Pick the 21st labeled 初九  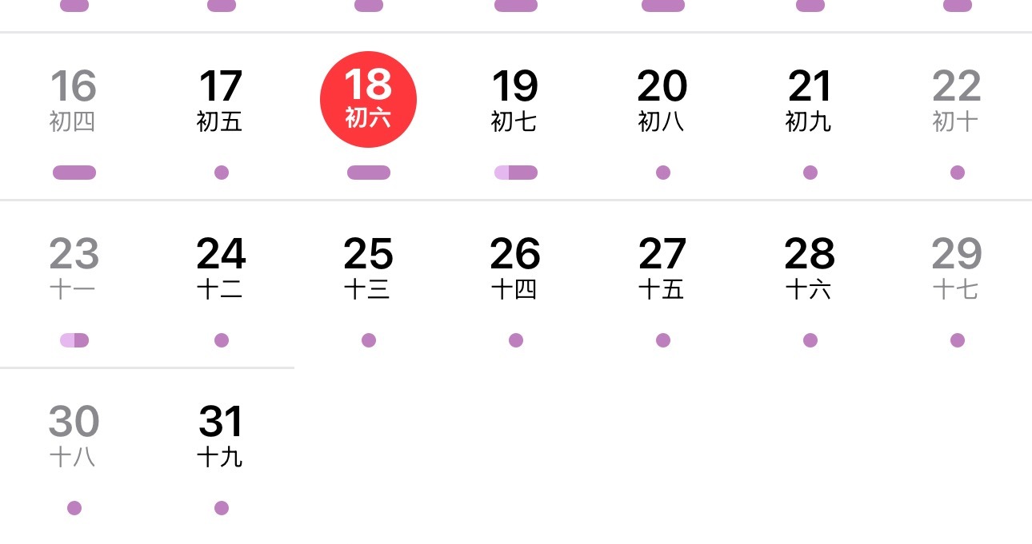tap(810, 100)
